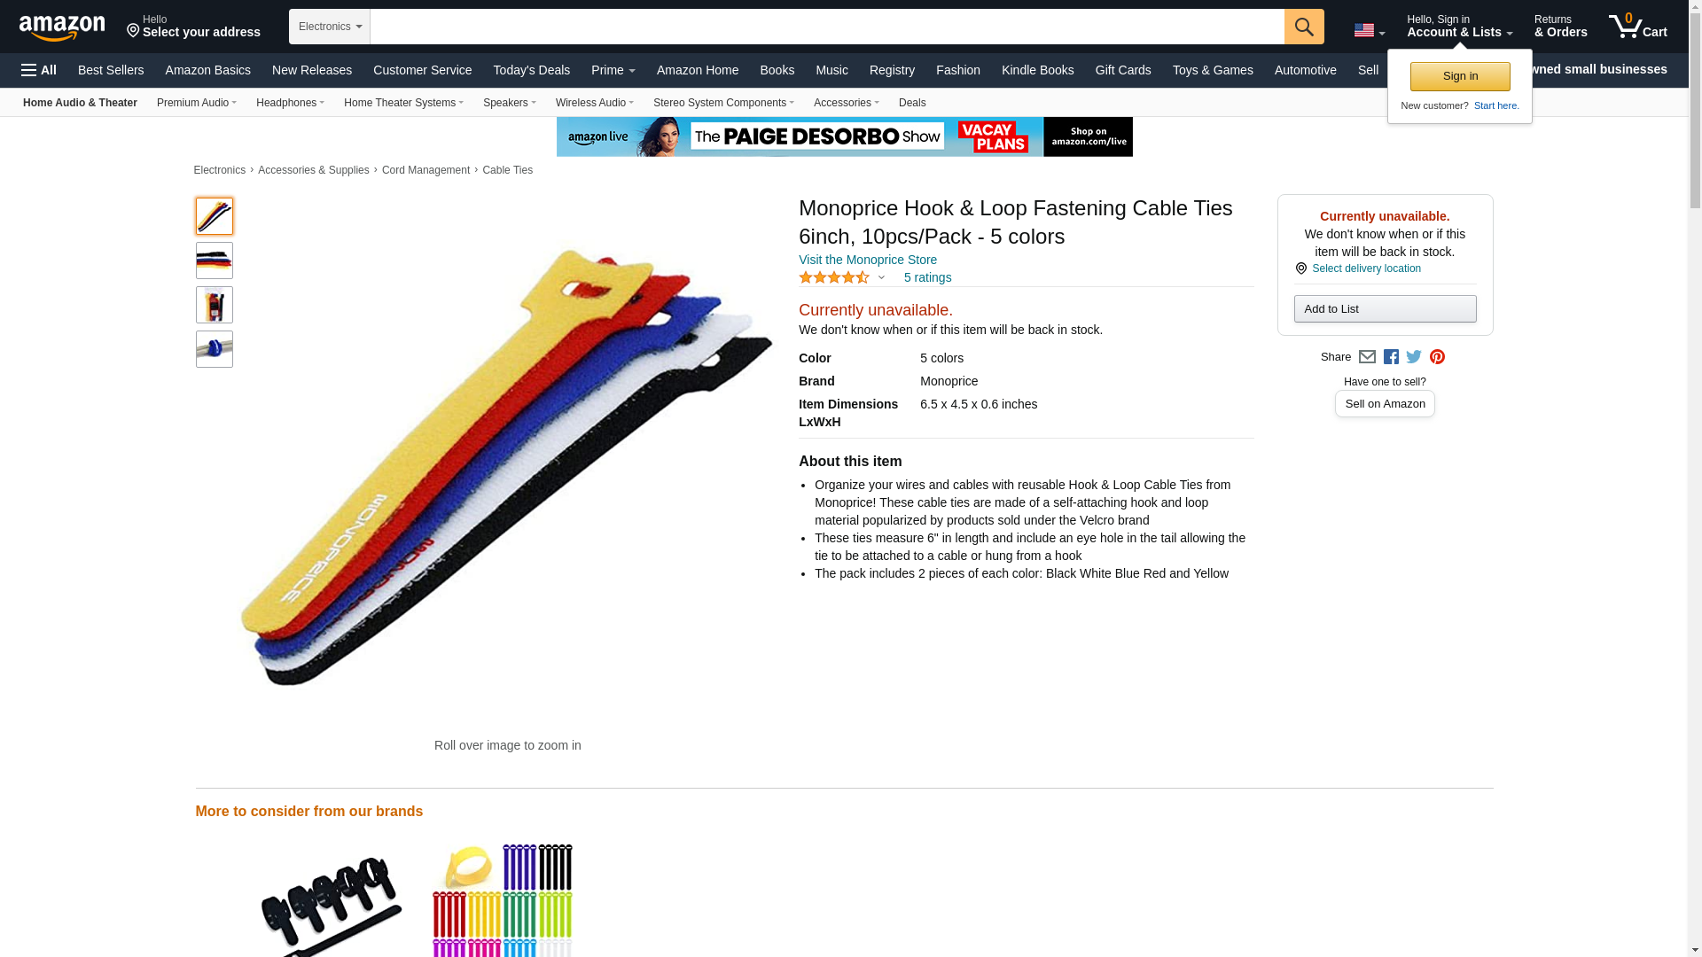The width and height of the screenshot is (1702, 957).
Task: Select the stacked colors thumbnail
Action: (215, 261)
